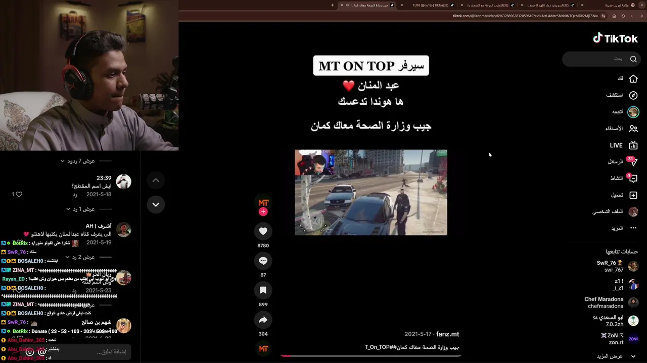Image resolution: width=647 pixels, height=363 pixels.
Task: Go to the next video arrow
Action: 156,204
